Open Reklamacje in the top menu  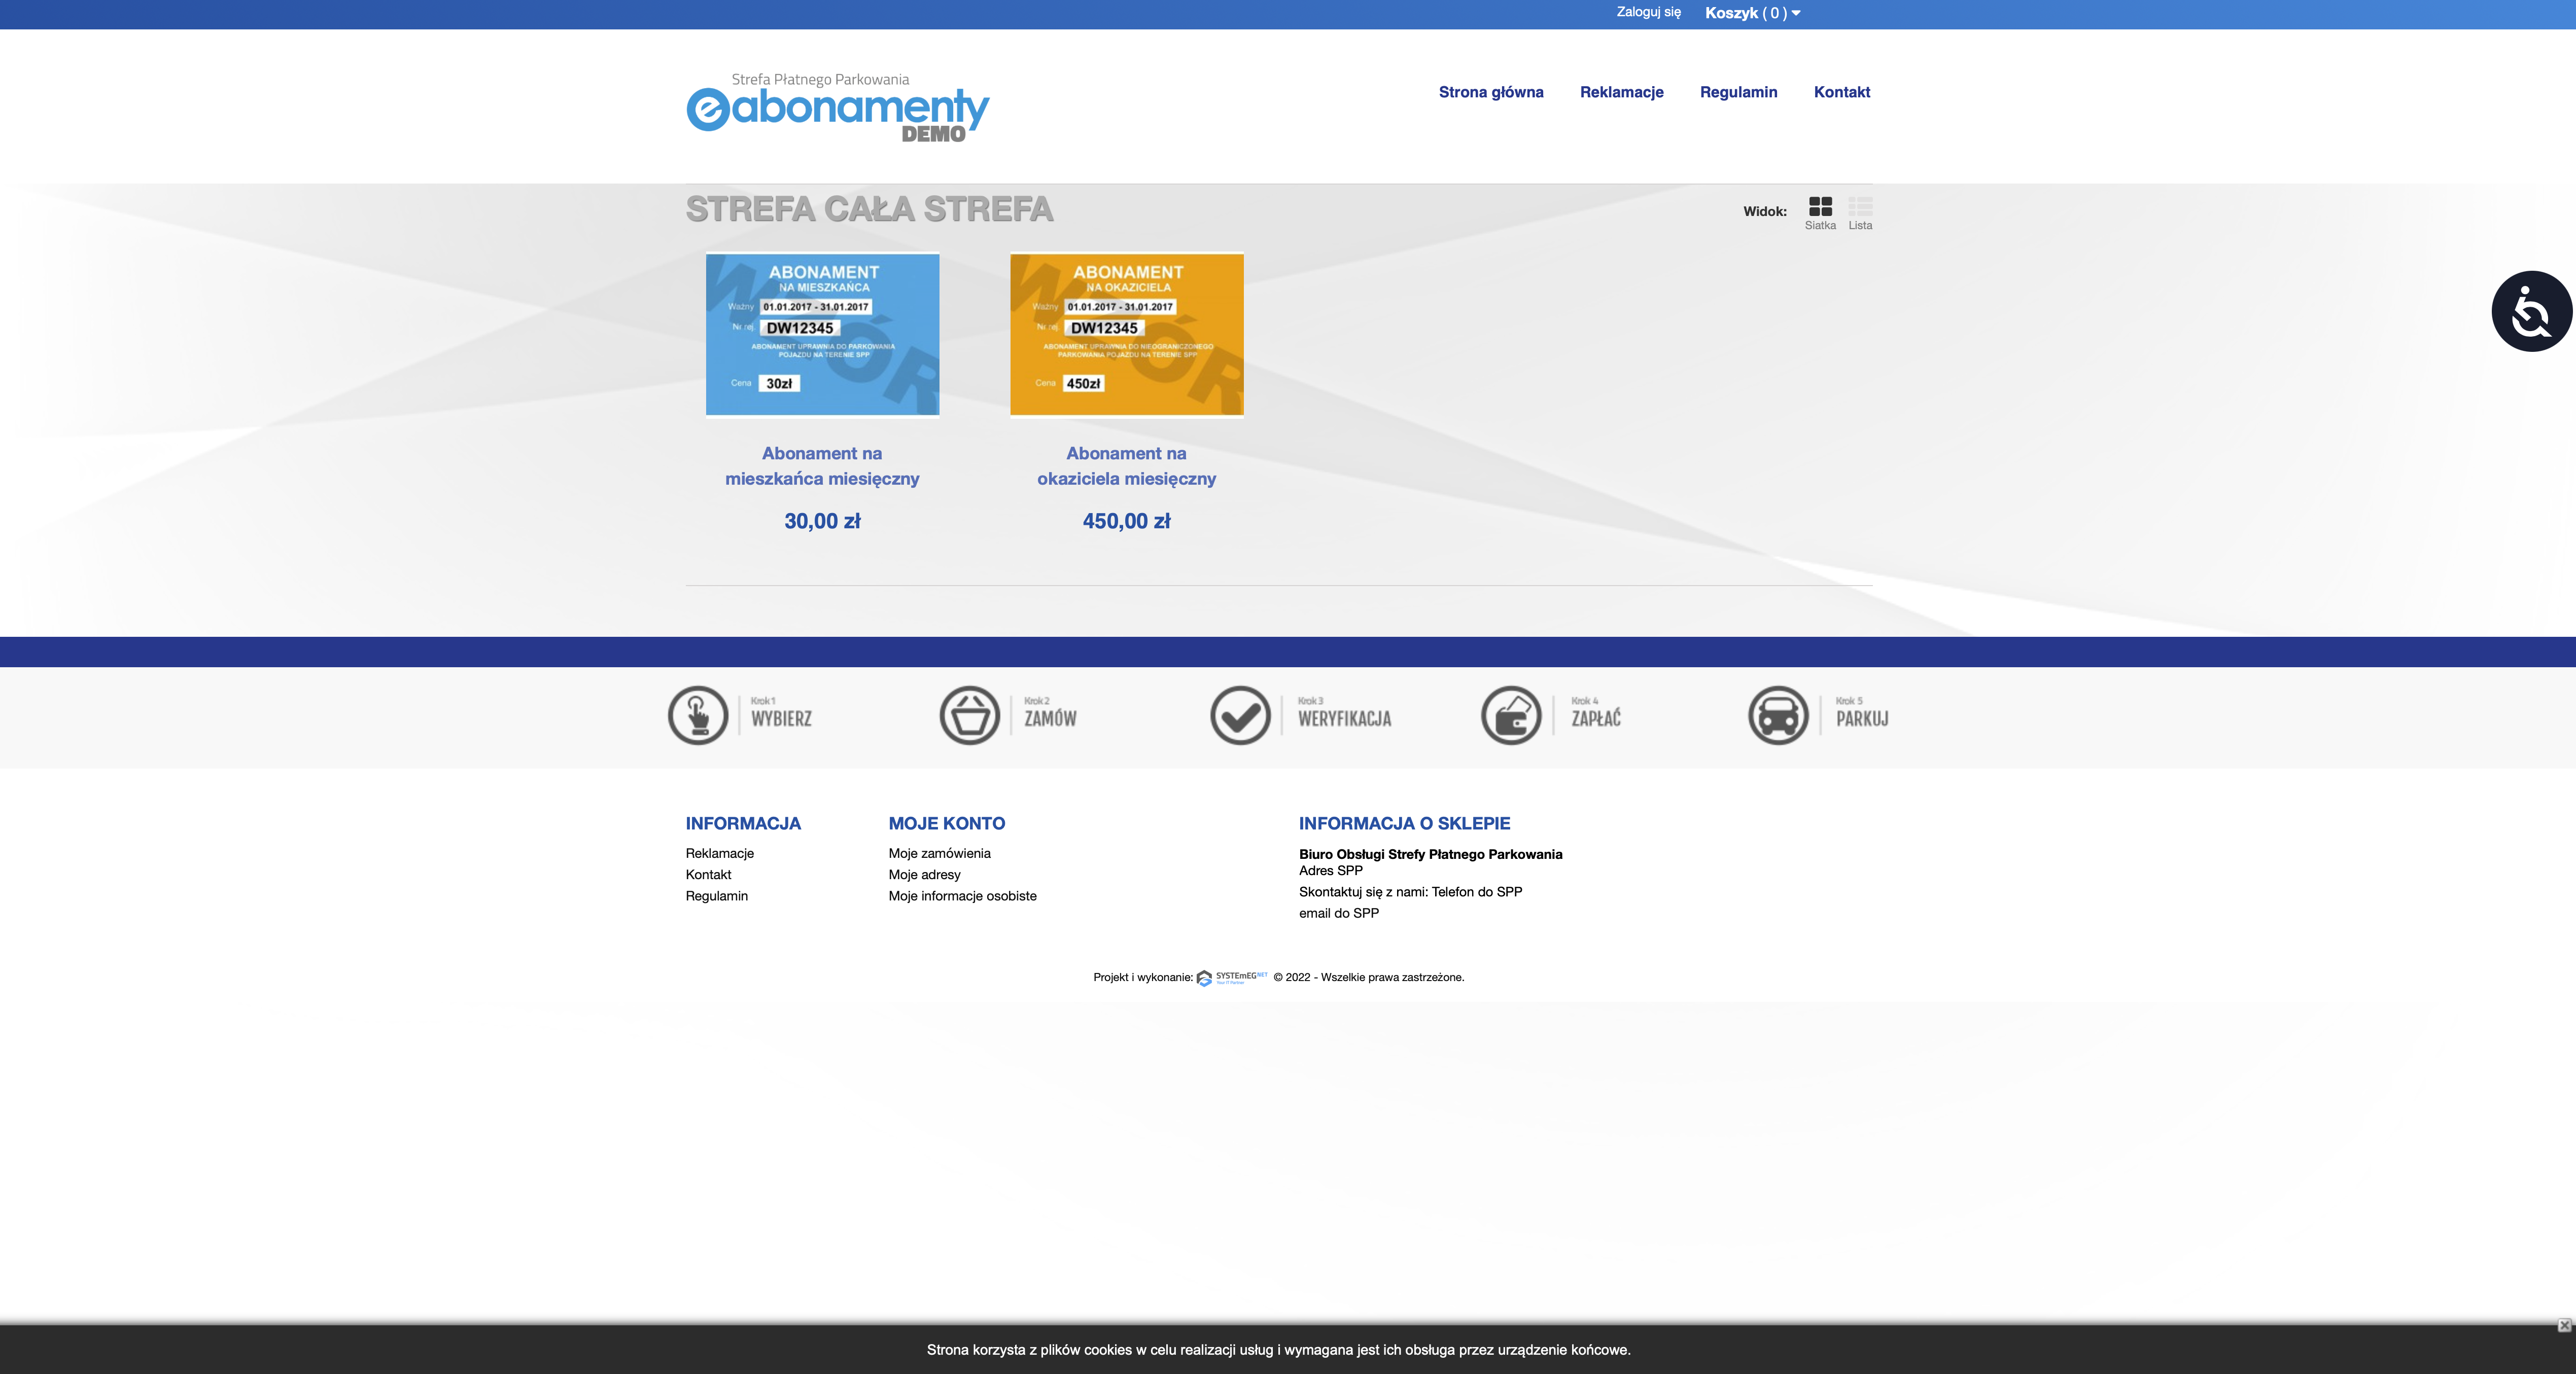point(1621,92)
